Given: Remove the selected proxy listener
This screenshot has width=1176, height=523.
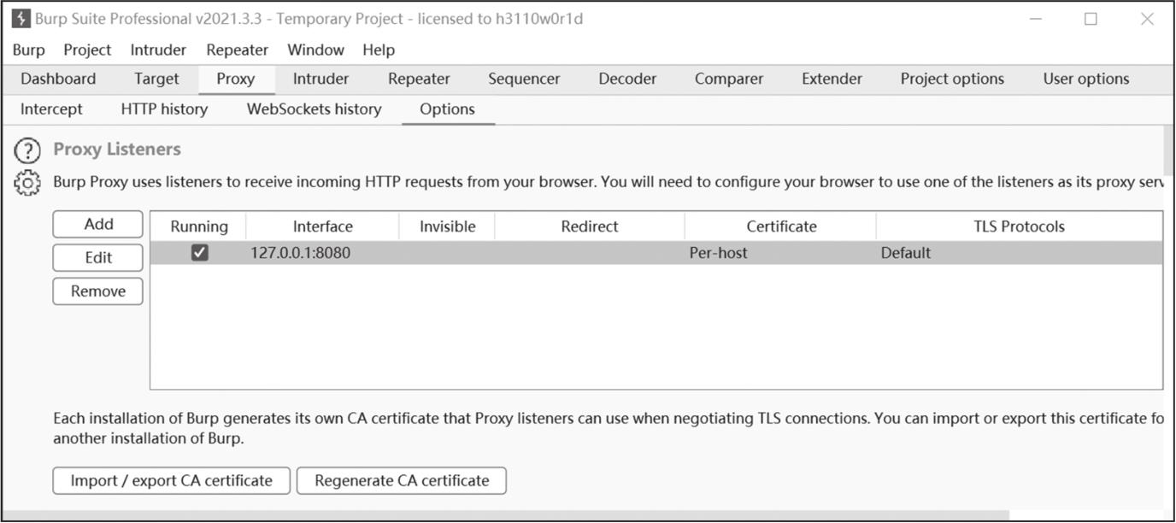Looking at the screenshot, I should [x=98, y=291].
